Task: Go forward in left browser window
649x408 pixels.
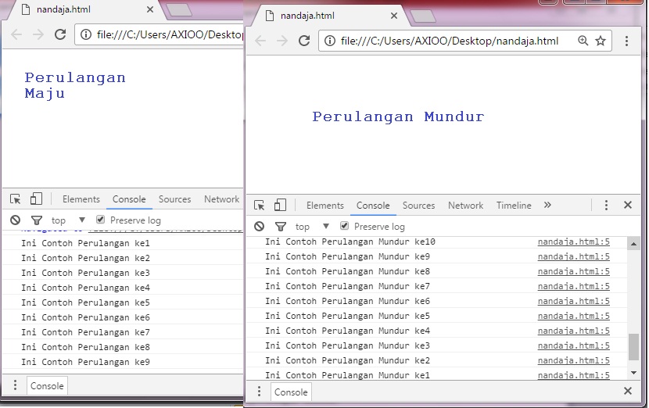Action: (38, 34)
